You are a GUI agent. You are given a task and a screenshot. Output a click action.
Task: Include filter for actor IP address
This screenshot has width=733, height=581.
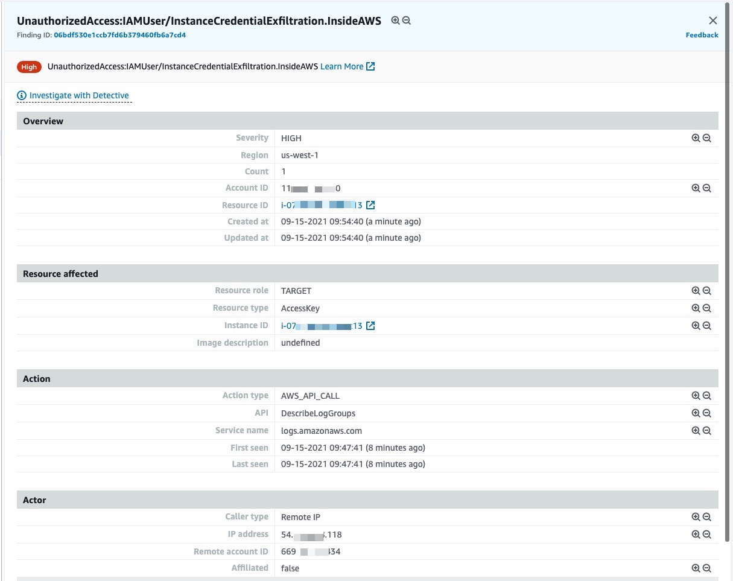(x=696, y=534)
